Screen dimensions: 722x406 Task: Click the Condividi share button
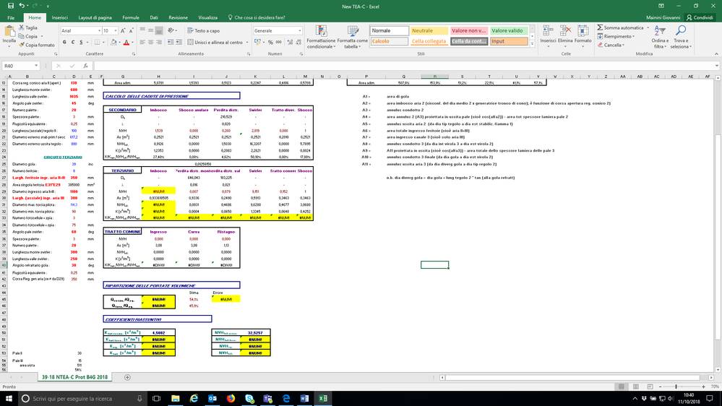700,17
